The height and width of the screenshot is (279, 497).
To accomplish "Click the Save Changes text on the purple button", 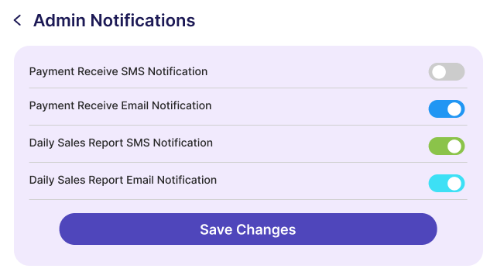I will point(248,229).
